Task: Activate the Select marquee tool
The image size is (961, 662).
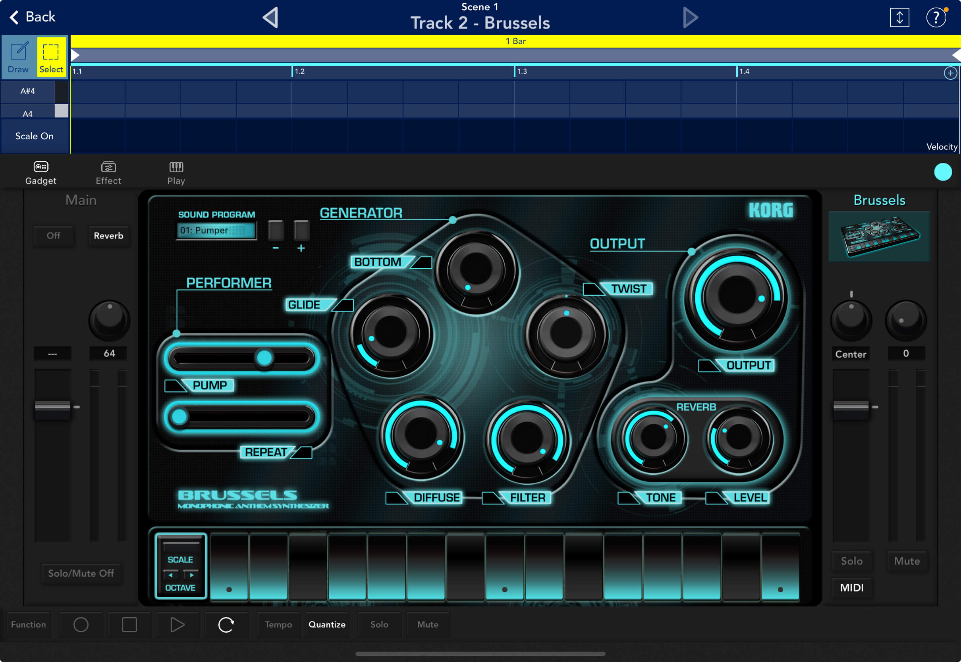Action: pos(51,57)
